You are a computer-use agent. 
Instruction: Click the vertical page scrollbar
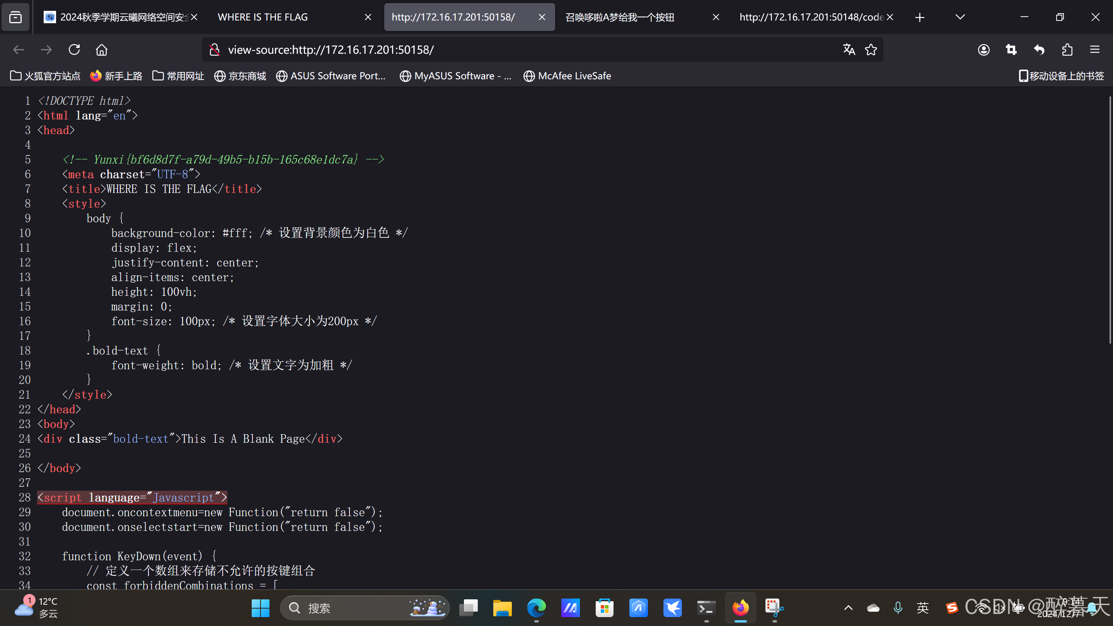(x=1109, y=220)
